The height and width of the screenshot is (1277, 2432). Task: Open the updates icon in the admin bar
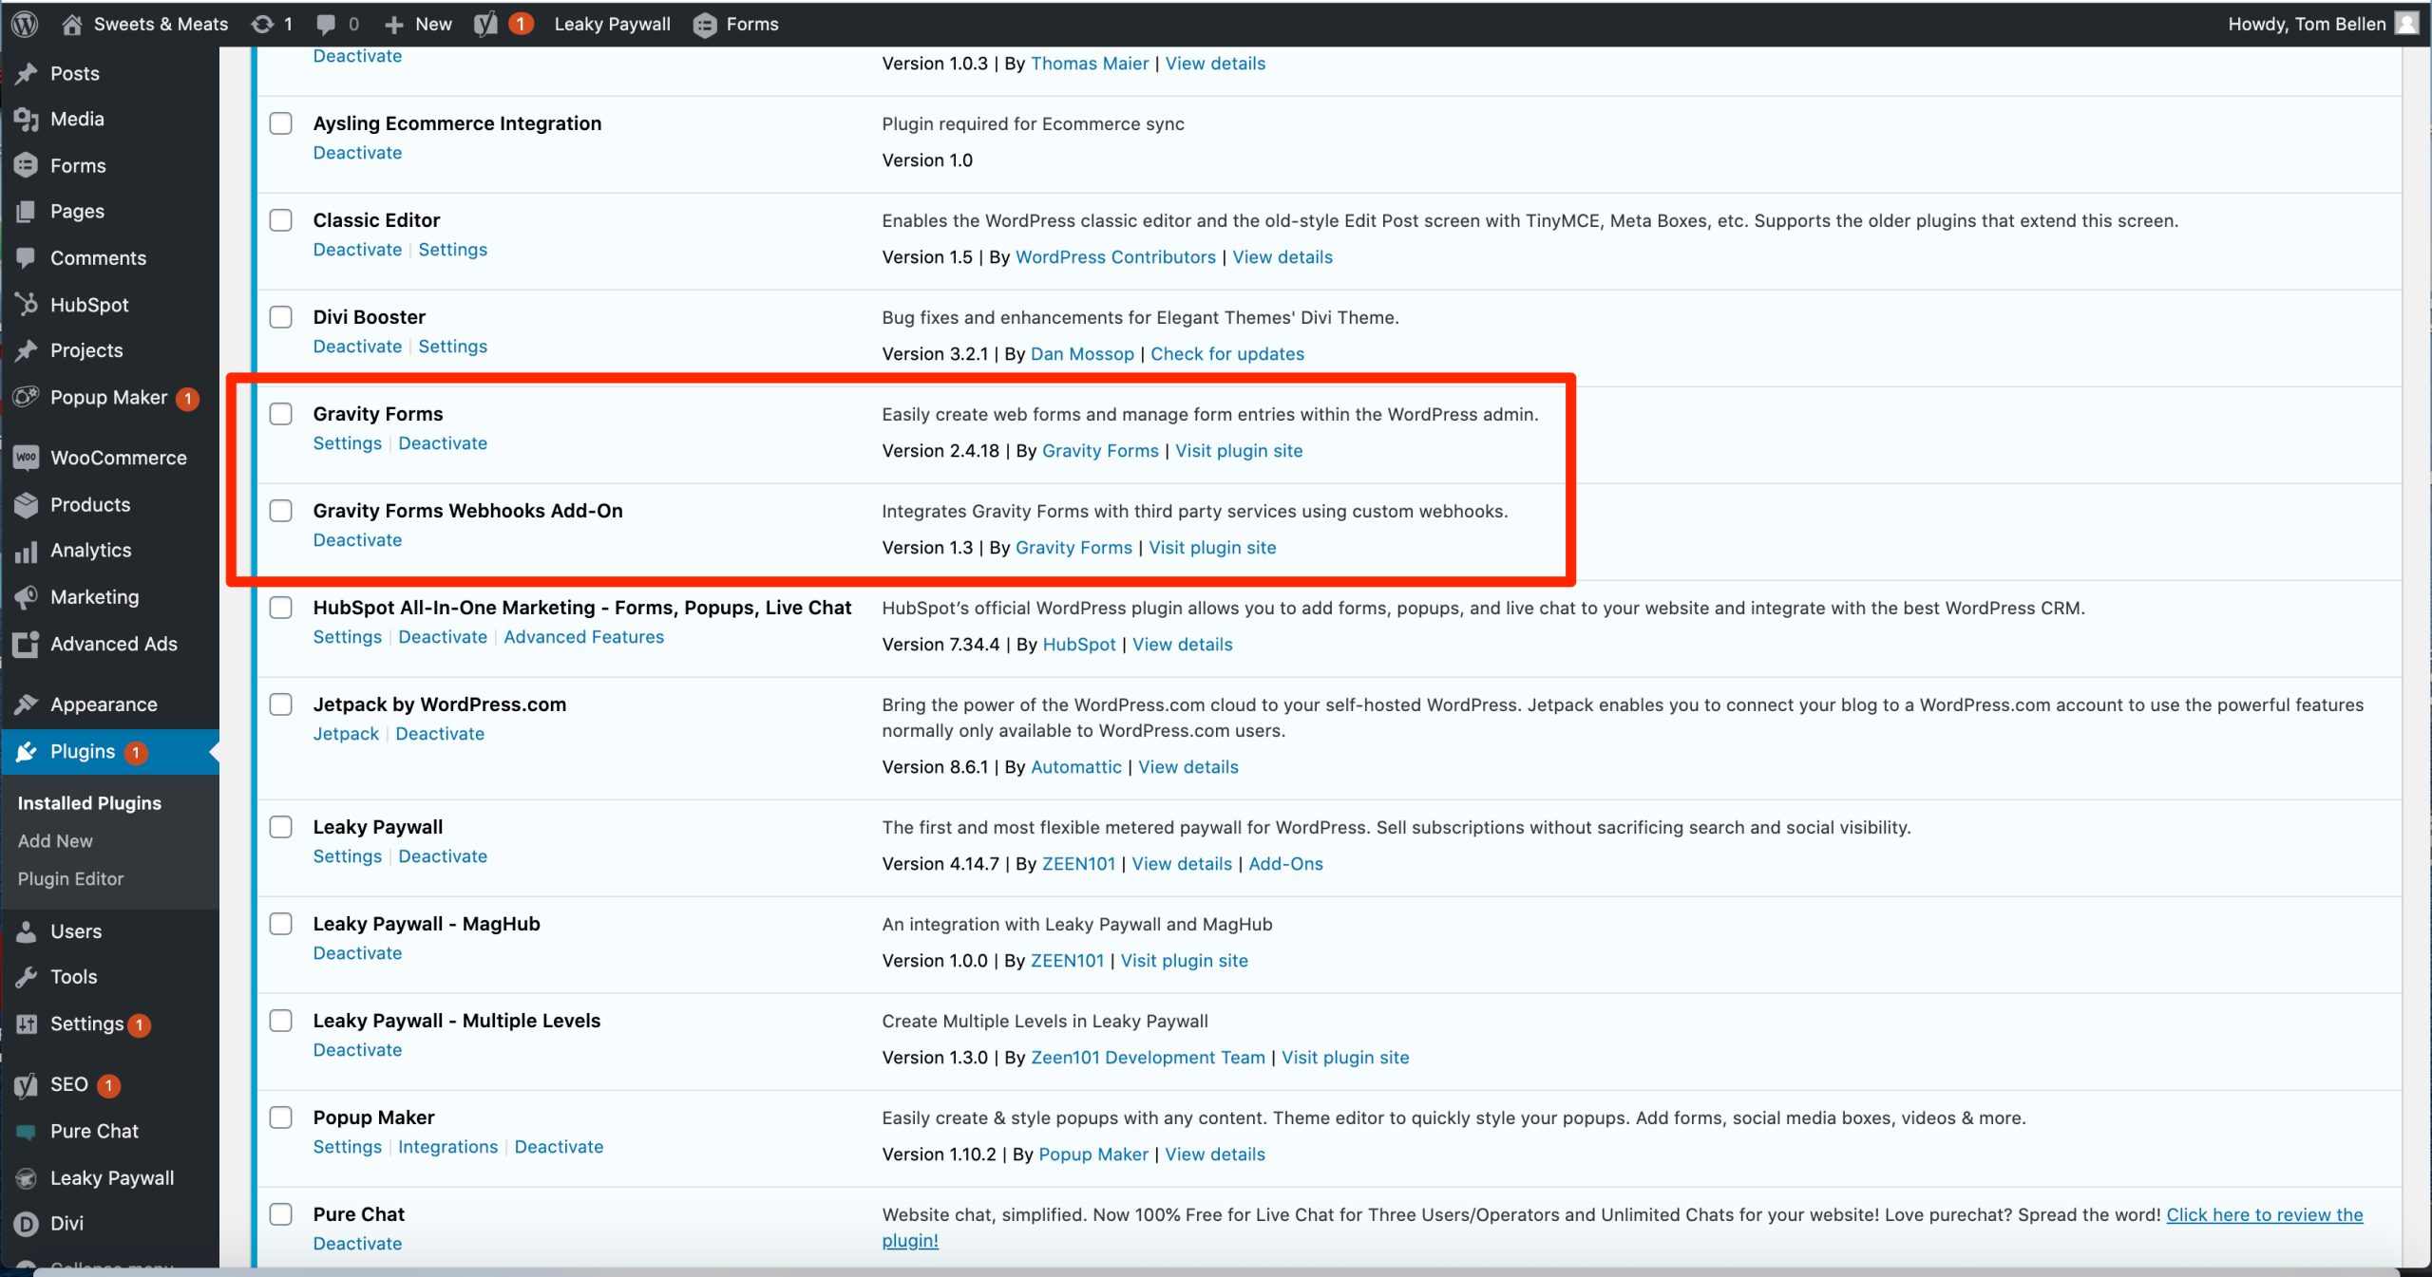[x=262, y=24]
